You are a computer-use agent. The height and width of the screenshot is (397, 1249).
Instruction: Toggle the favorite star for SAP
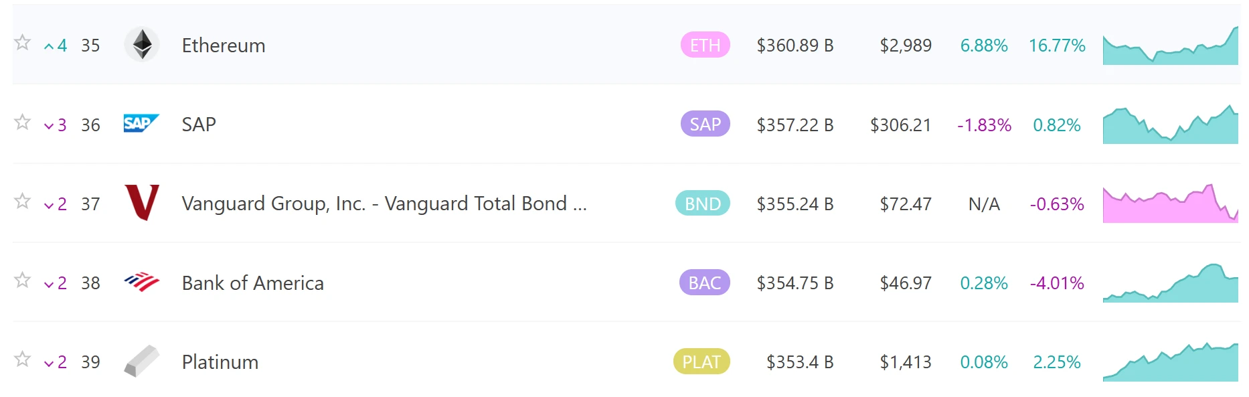pos(23,122)
